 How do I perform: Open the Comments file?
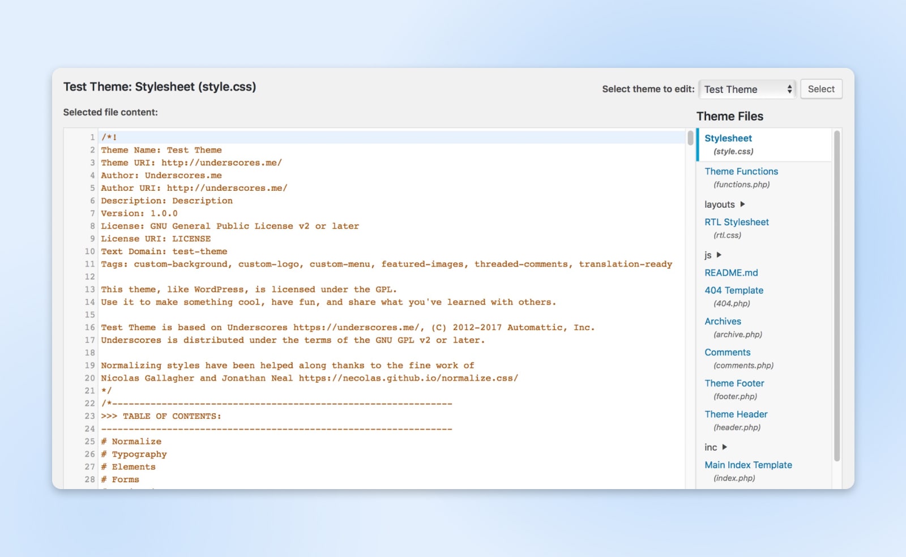[727, 352]
